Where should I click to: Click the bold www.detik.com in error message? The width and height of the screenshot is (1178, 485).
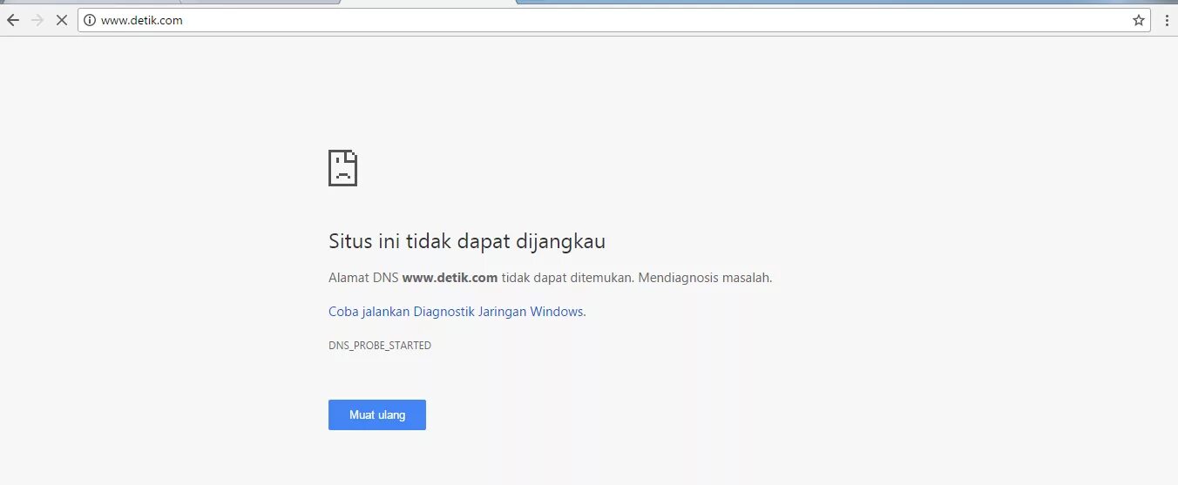(450, 278)
